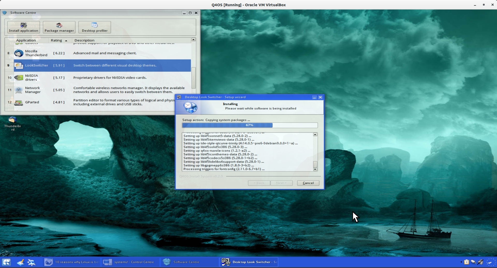This screenshot has height=268, width=497.
Task: Click the 67% installation progress bar
Action: click(x=250, y=125)
